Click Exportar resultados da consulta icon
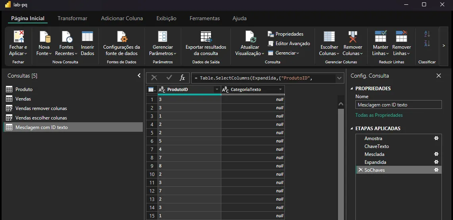Viewport: 453px width, 220px height. 206,37
